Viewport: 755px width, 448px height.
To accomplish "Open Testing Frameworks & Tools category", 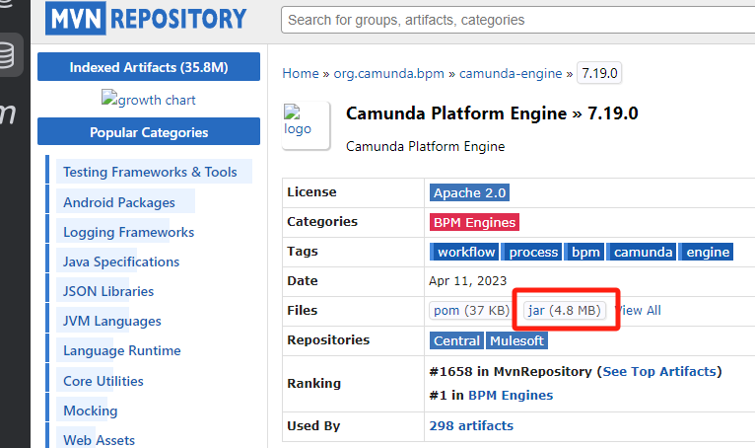I will pos(150,172).
